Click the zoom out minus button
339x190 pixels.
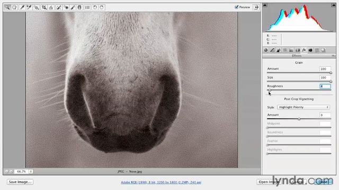(6, 172)
